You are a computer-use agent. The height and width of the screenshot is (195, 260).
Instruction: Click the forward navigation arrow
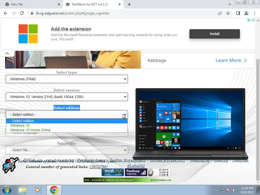[14, 13]
